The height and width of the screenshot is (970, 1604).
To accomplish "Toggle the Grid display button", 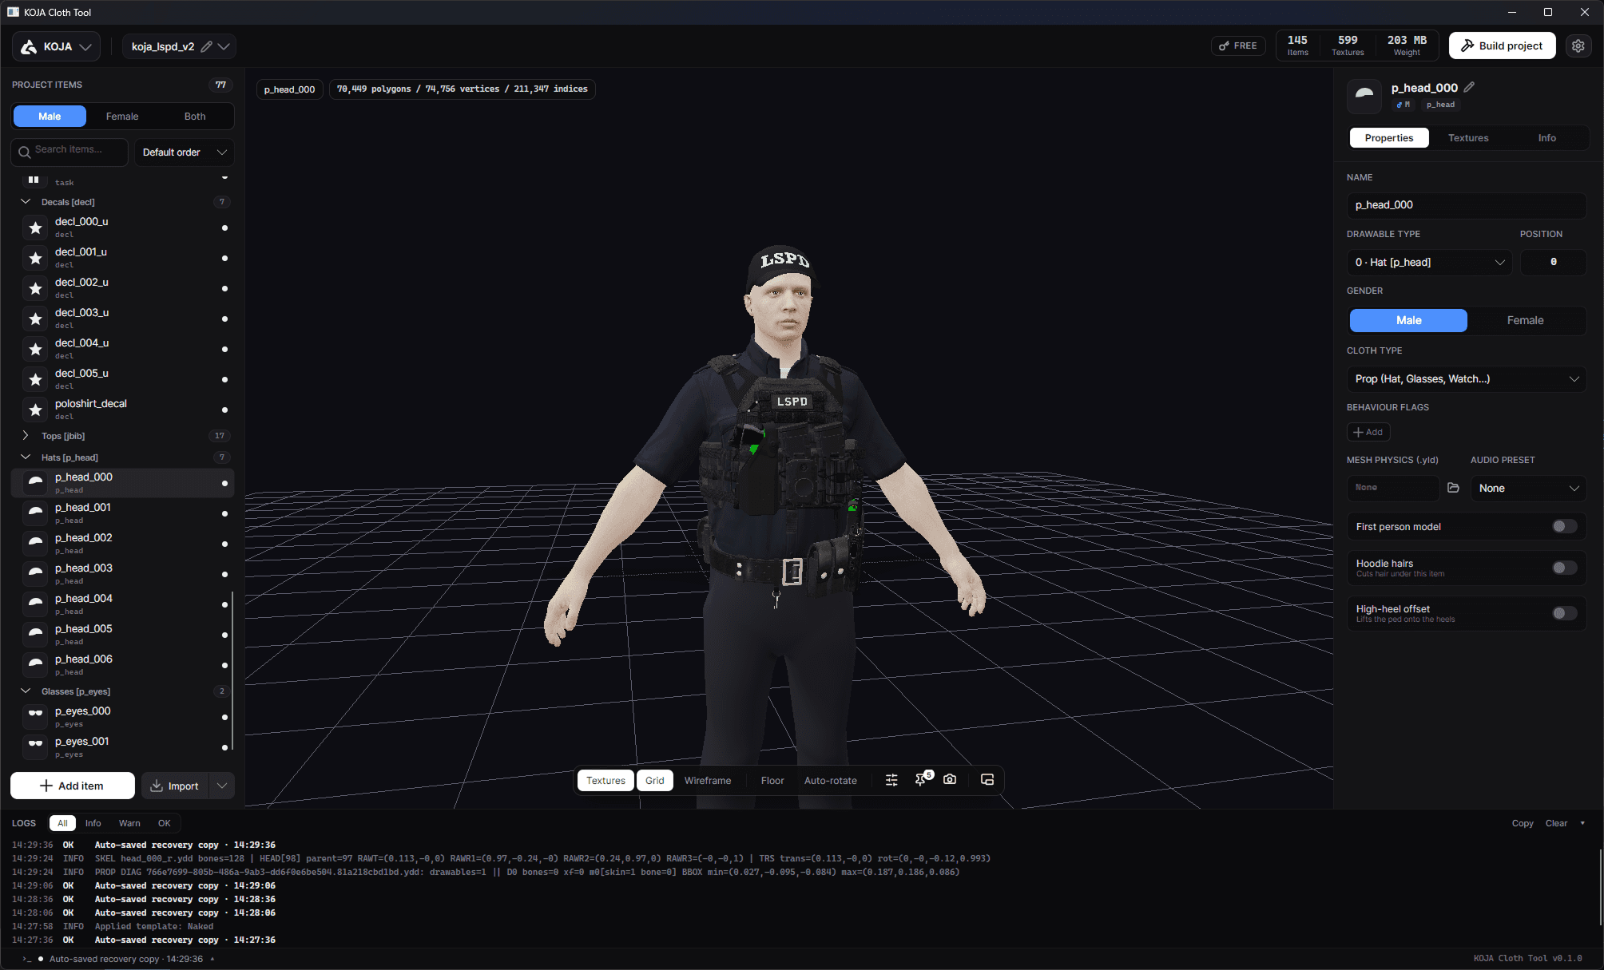I will (655, 781).
